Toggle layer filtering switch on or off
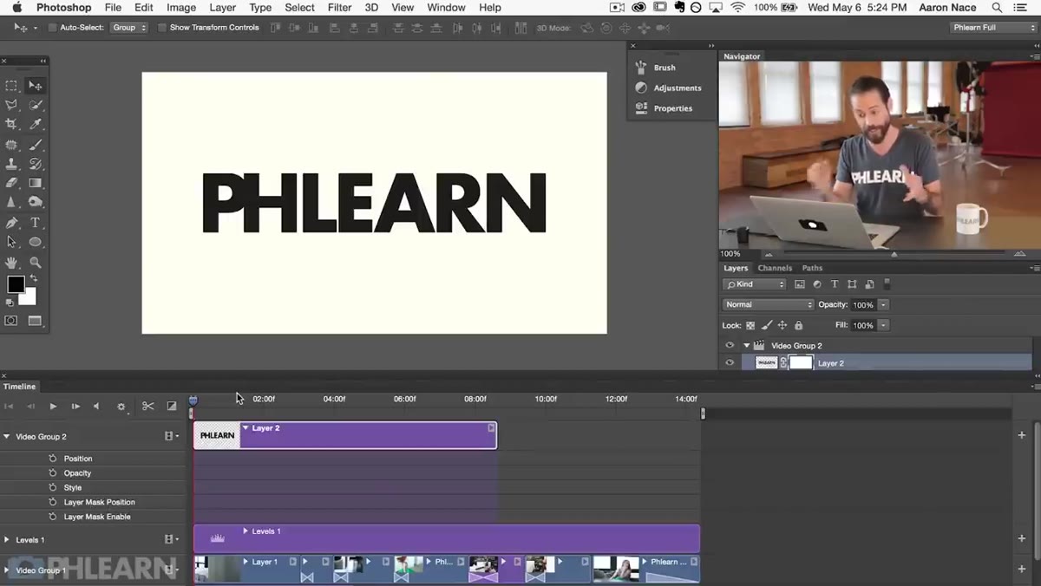This screenshot has height=586, width=1041. click(x=887, y=284)
